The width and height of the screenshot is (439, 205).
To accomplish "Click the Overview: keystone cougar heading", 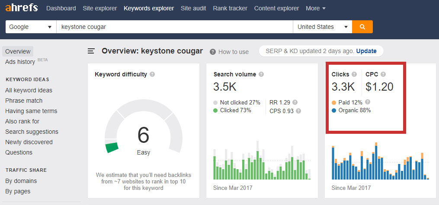I will pyautogui.click(x=152, y=51).
